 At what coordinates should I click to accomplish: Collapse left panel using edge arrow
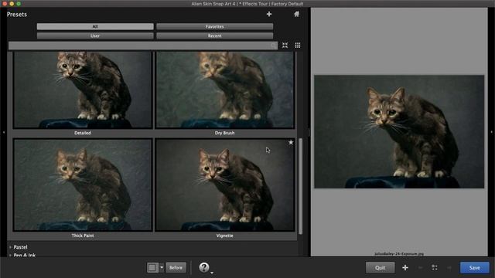coord(3,132)
